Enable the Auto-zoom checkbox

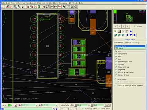click(x=115, y=79)
